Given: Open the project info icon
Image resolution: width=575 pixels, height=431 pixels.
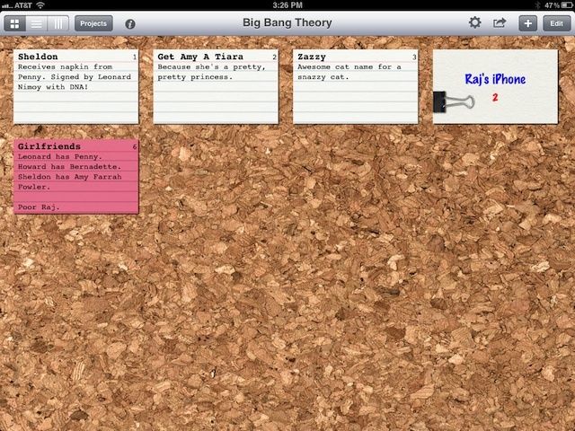Looking at the screenshot, I should (130, 23).
